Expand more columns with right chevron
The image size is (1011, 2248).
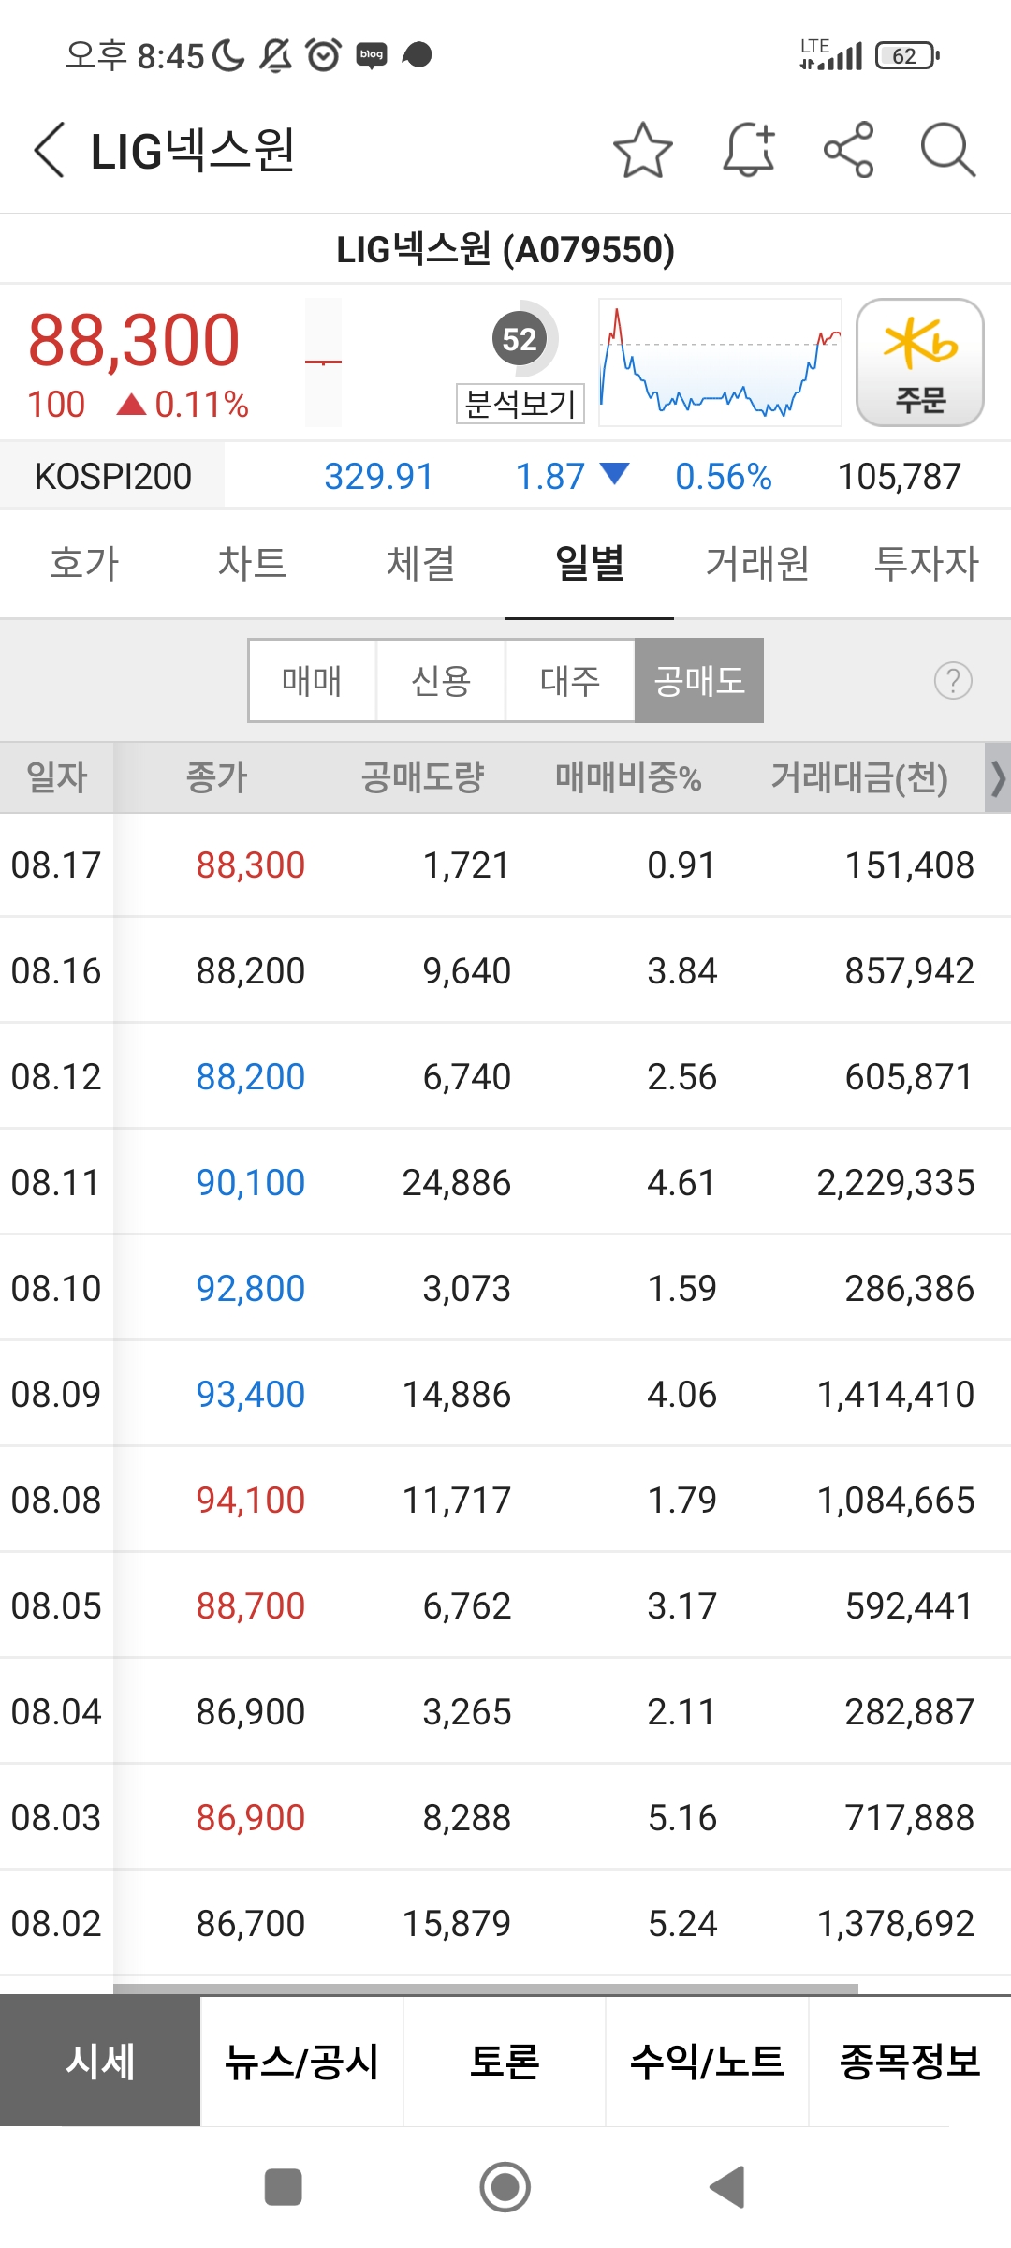[998, 777]
